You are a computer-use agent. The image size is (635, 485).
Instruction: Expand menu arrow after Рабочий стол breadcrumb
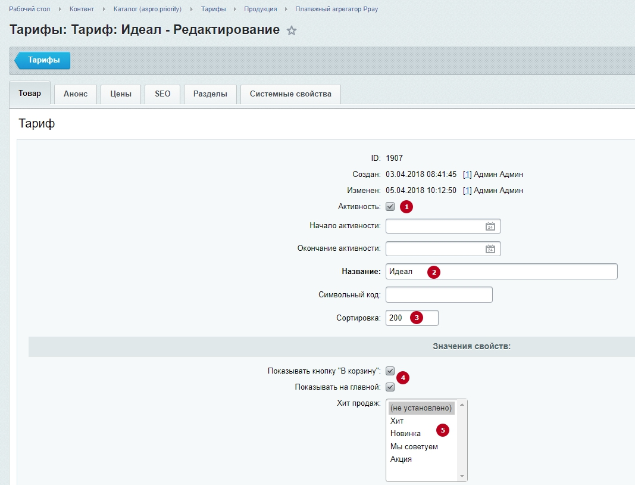point(60,9)
